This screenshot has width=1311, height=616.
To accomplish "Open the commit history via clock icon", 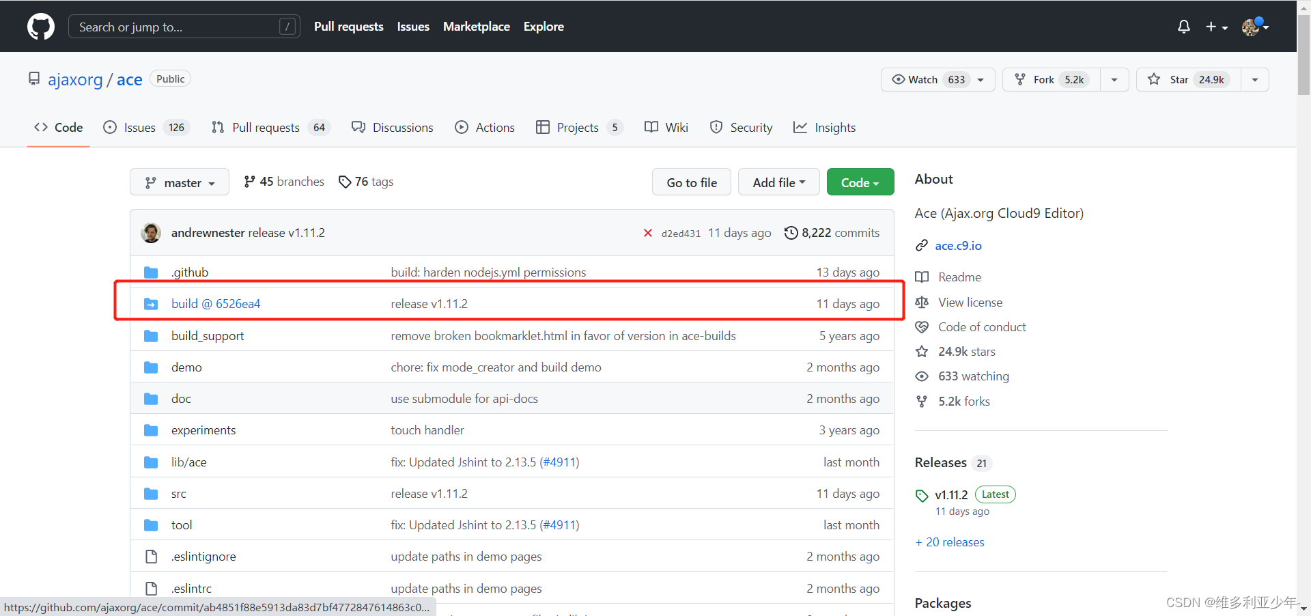I will tap(791, 233).
